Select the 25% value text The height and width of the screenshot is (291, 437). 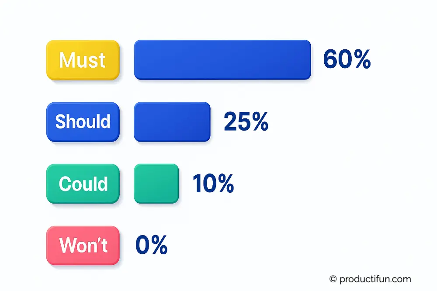point(246,121)
